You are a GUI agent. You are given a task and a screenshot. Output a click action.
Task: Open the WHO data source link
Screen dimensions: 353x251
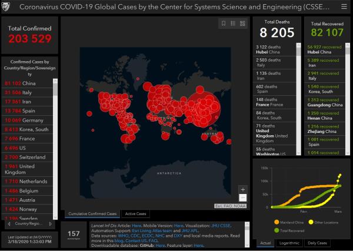pos(125,235)
